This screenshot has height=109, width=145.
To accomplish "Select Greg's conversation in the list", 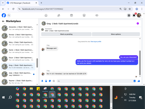I will coord(18,67).
